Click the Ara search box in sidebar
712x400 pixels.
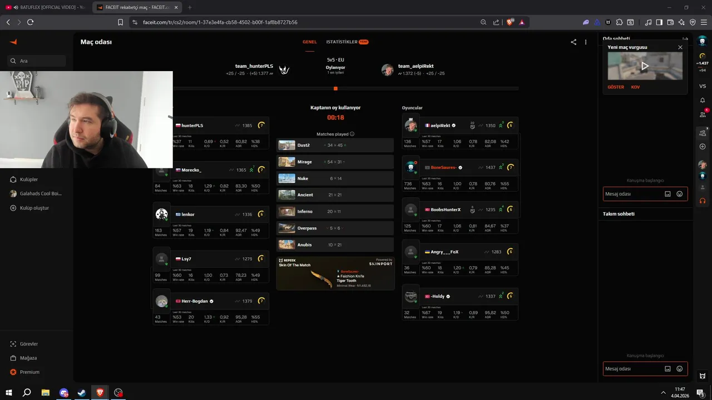click(37, 61)
